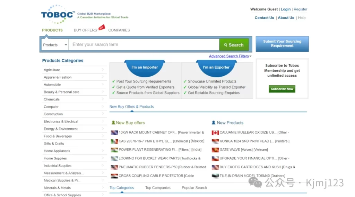The width and height of the screenshot is (355, 197).
Task: Open KONICA 1024 SNB PRINTHEAD product
Action: [254, 141]
